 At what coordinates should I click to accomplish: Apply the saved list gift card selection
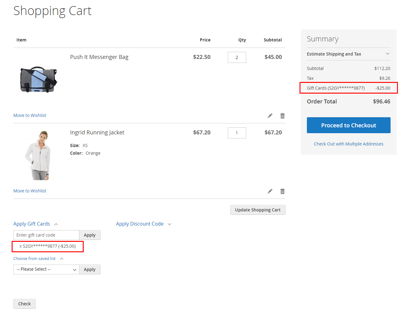point(90,269)
